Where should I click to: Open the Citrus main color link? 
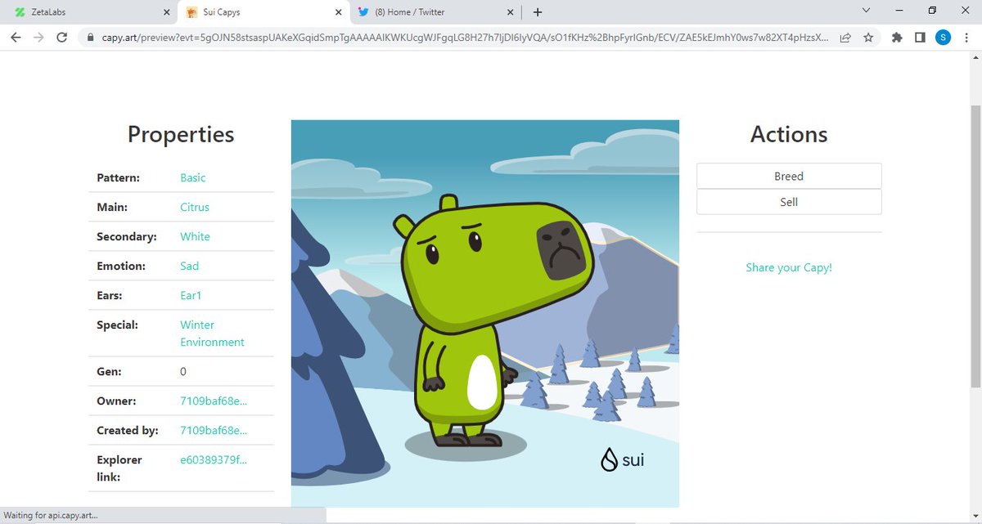pyautogui.click(x=195, y=207)
